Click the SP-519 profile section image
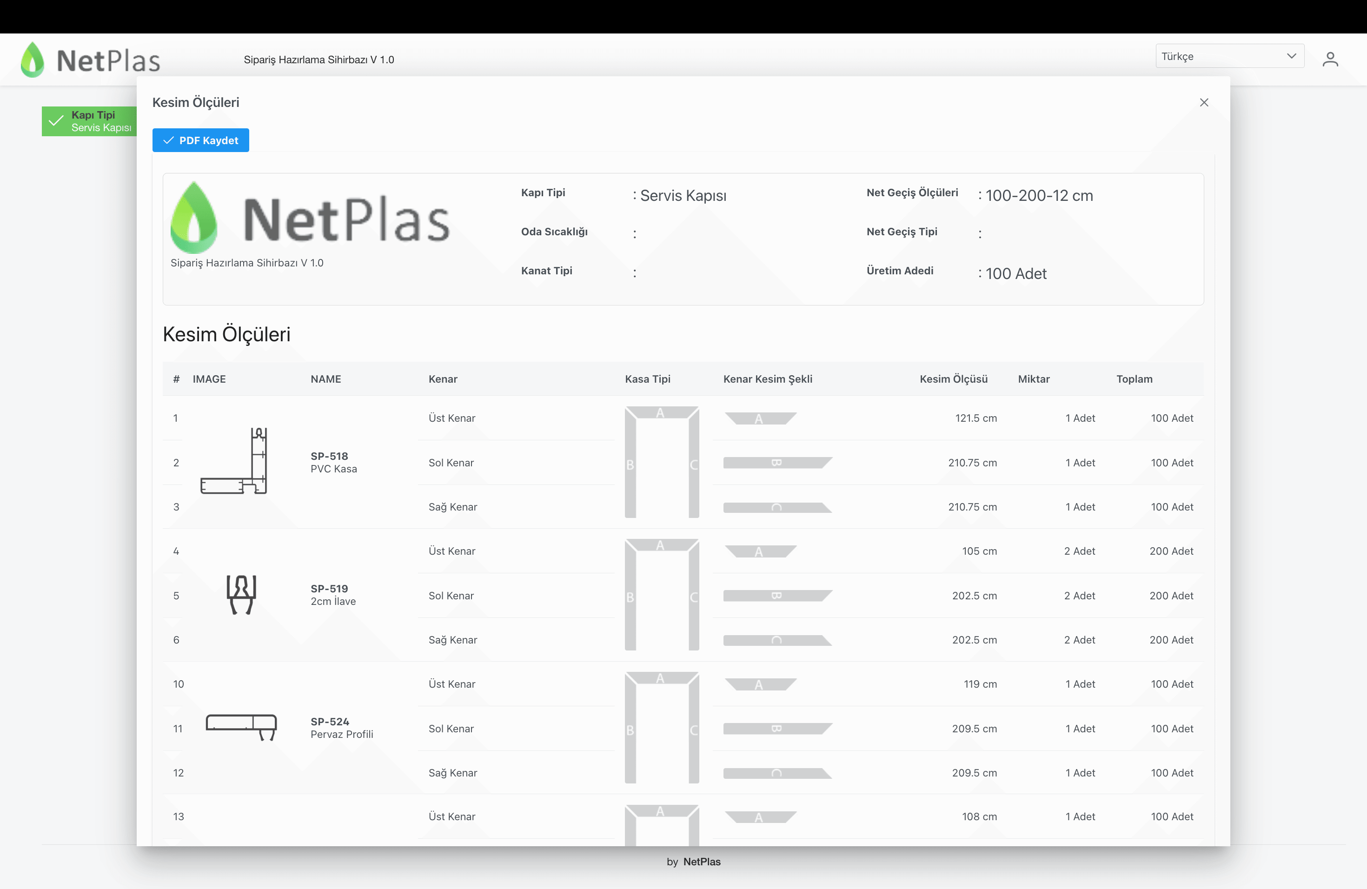The height and width of the screenshot is (889, 1367). tap(241, 594)
